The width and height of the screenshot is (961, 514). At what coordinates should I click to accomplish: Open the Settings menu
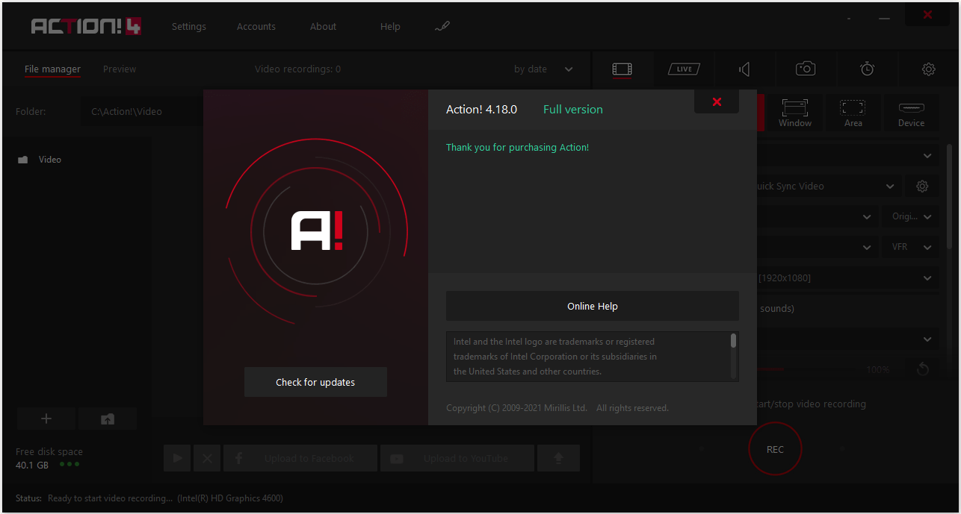pos(189,26)
